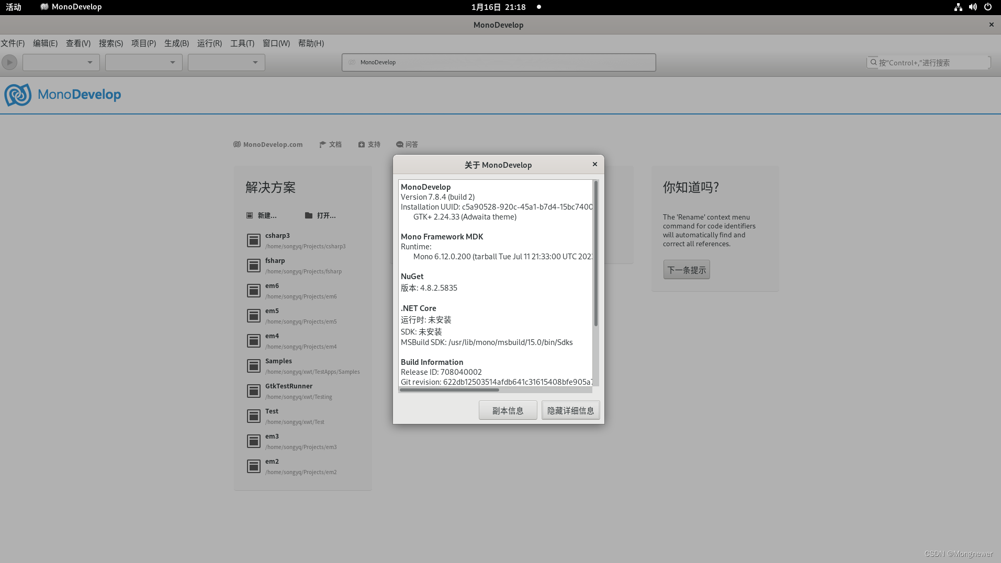Open the 工具 menu
1001x563 pixels.
pos(241,43)
